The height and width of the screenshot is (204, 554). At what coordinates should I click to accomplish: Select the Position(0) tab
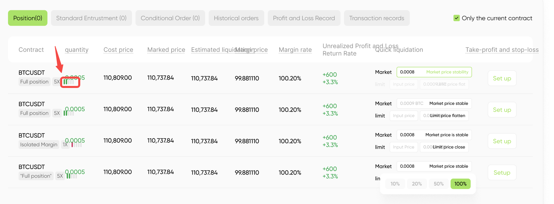[x=28, y=18]
